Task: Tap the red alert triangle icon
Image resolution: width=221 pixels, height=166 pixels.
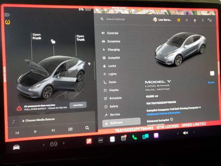Action: click(x=19, y=108)
